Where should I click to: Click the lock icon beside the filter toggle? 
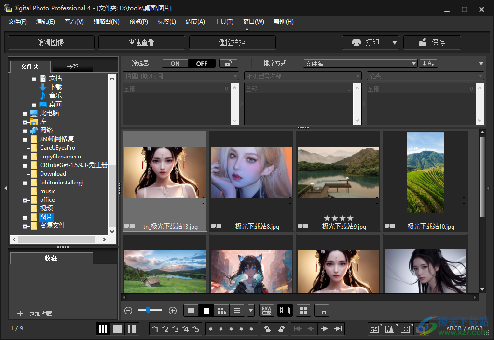(x=228, y=63)
